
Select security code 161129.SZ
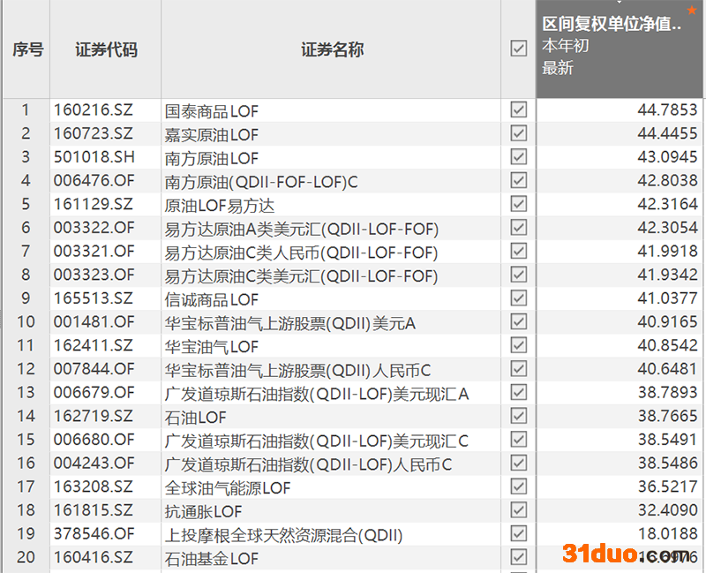[x=94, y=204]
